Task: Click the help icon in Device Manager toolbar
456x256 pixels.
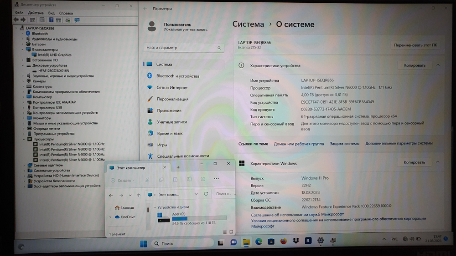Action: [51, 20]
